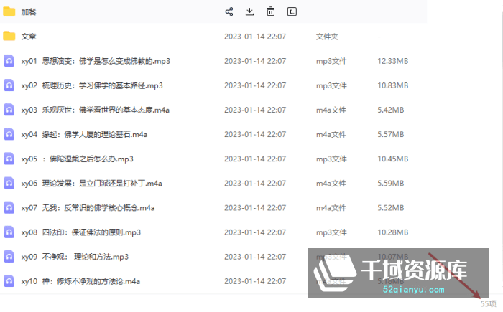
Task: Click the date of the xy09 row
Action: [255, 257]
